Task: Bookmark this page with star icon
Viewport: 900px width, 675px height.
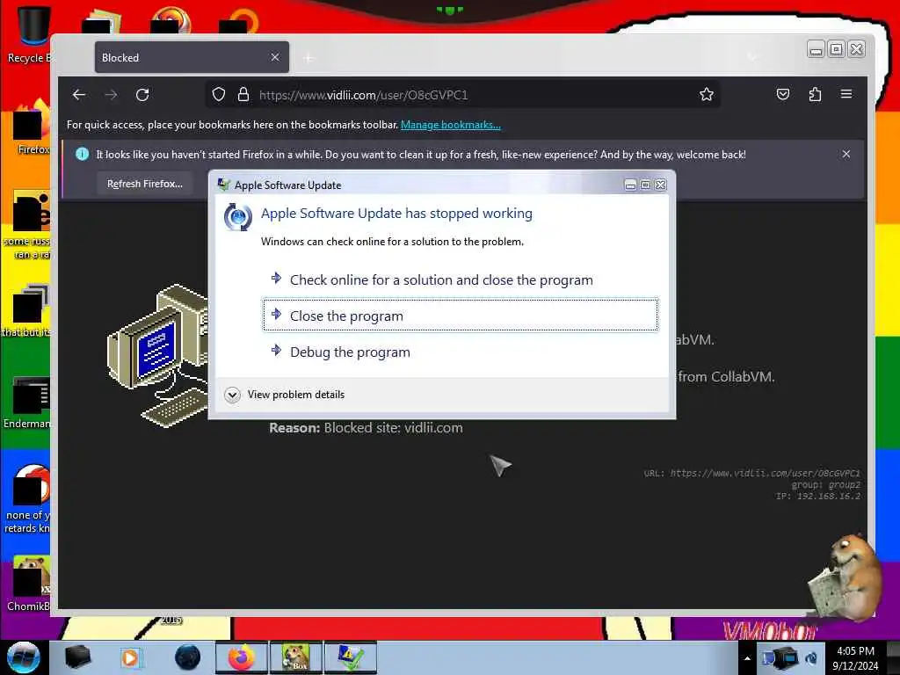Action: [707, 95]
